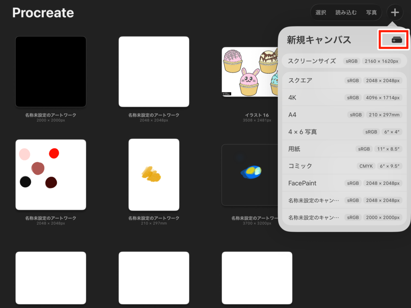411x308 pixels.
Task: Click the 読み込む import button
Action: pos(346,12)
